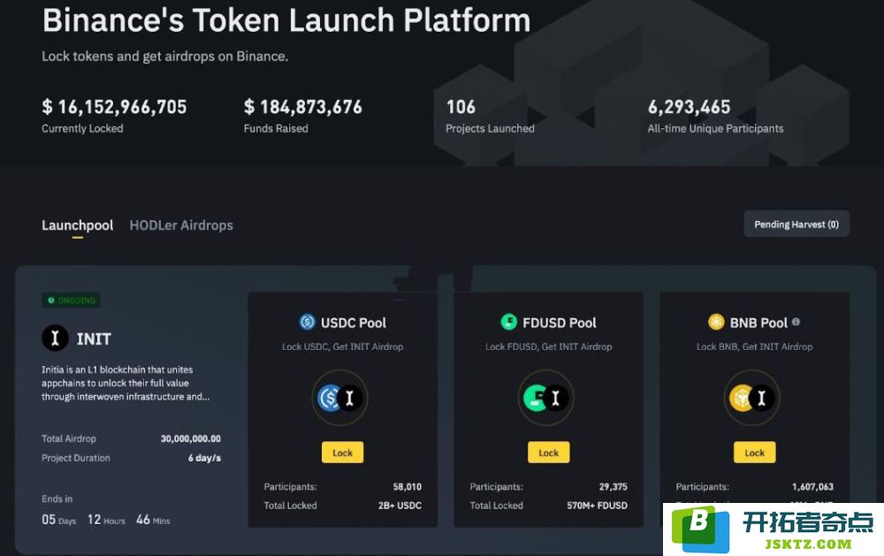Select the Launchpool tab

(77, 225)
